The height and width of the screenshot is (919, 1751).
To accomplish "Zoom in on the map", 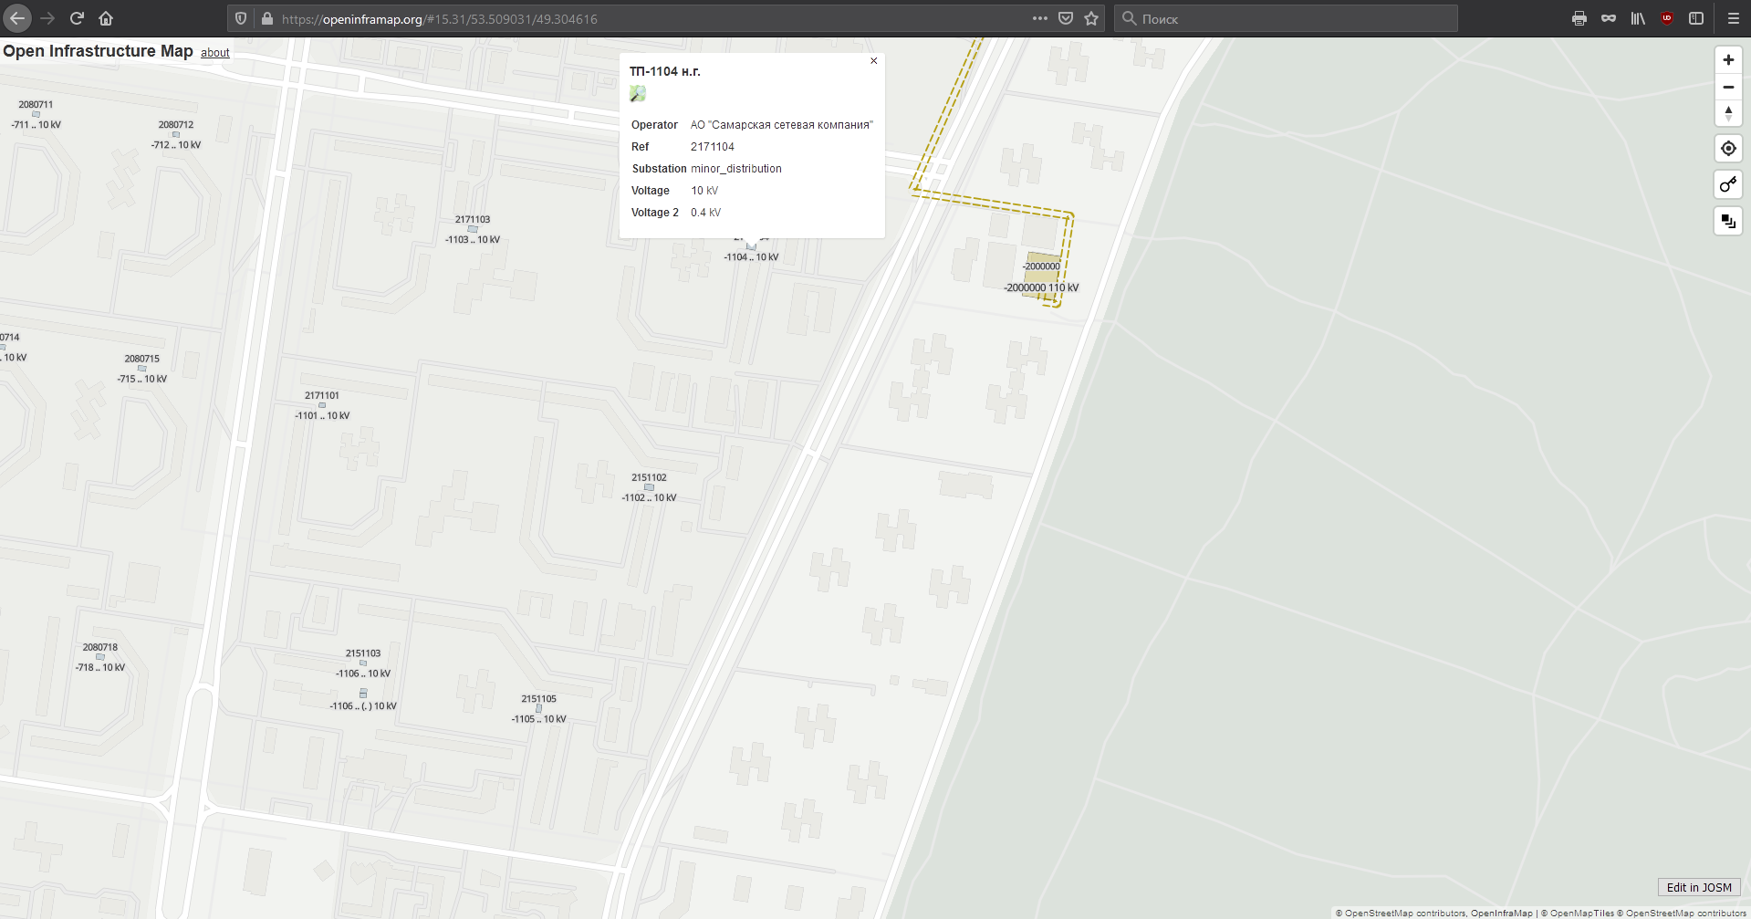I will point(1726,59).
